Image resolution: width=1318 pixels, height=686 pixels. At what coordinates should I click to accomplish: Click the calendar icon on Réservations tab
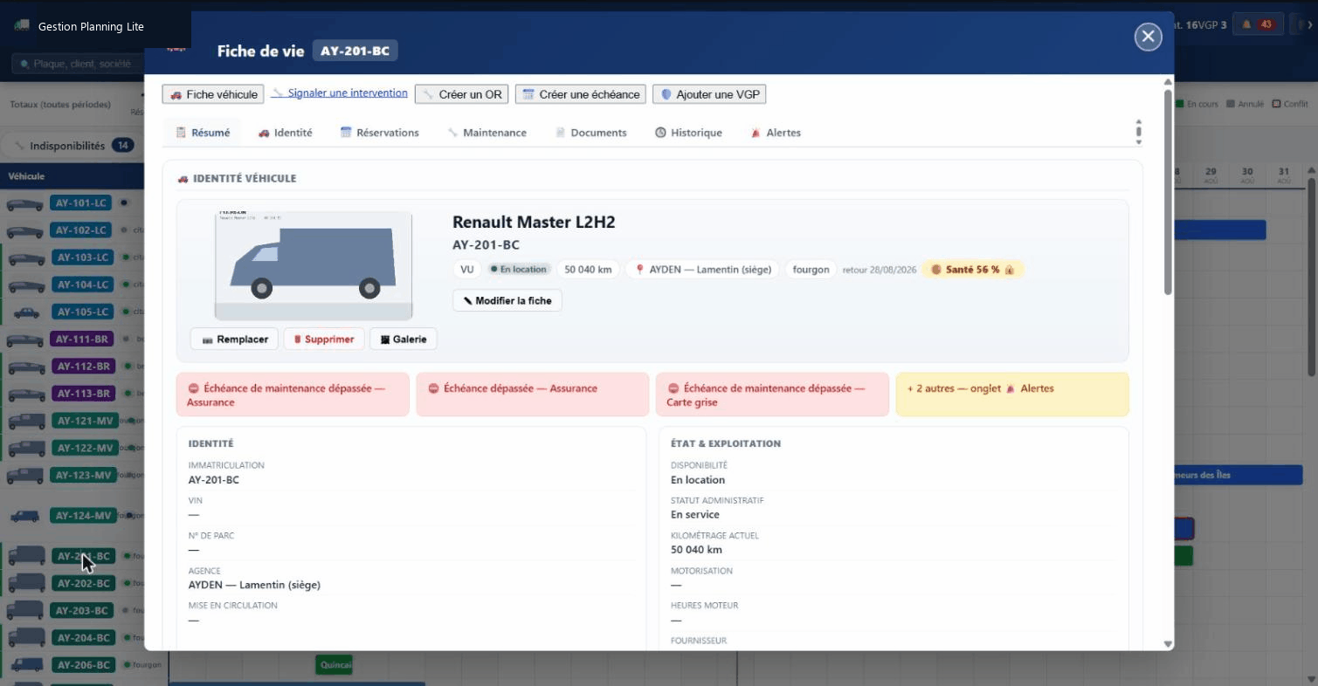pyautogui.click(x=346, y=133)
